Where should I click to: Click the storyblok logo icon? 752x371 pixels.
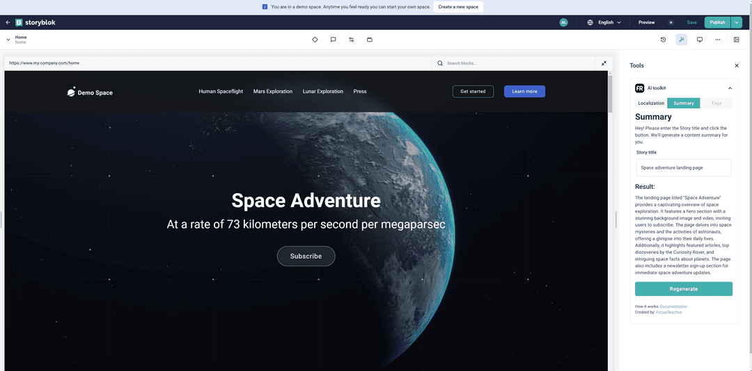point(19,22)
